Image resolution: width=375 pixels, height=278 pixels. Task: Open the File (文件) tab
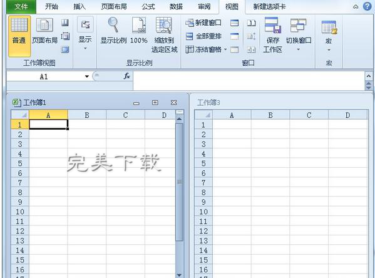[21, 7]
